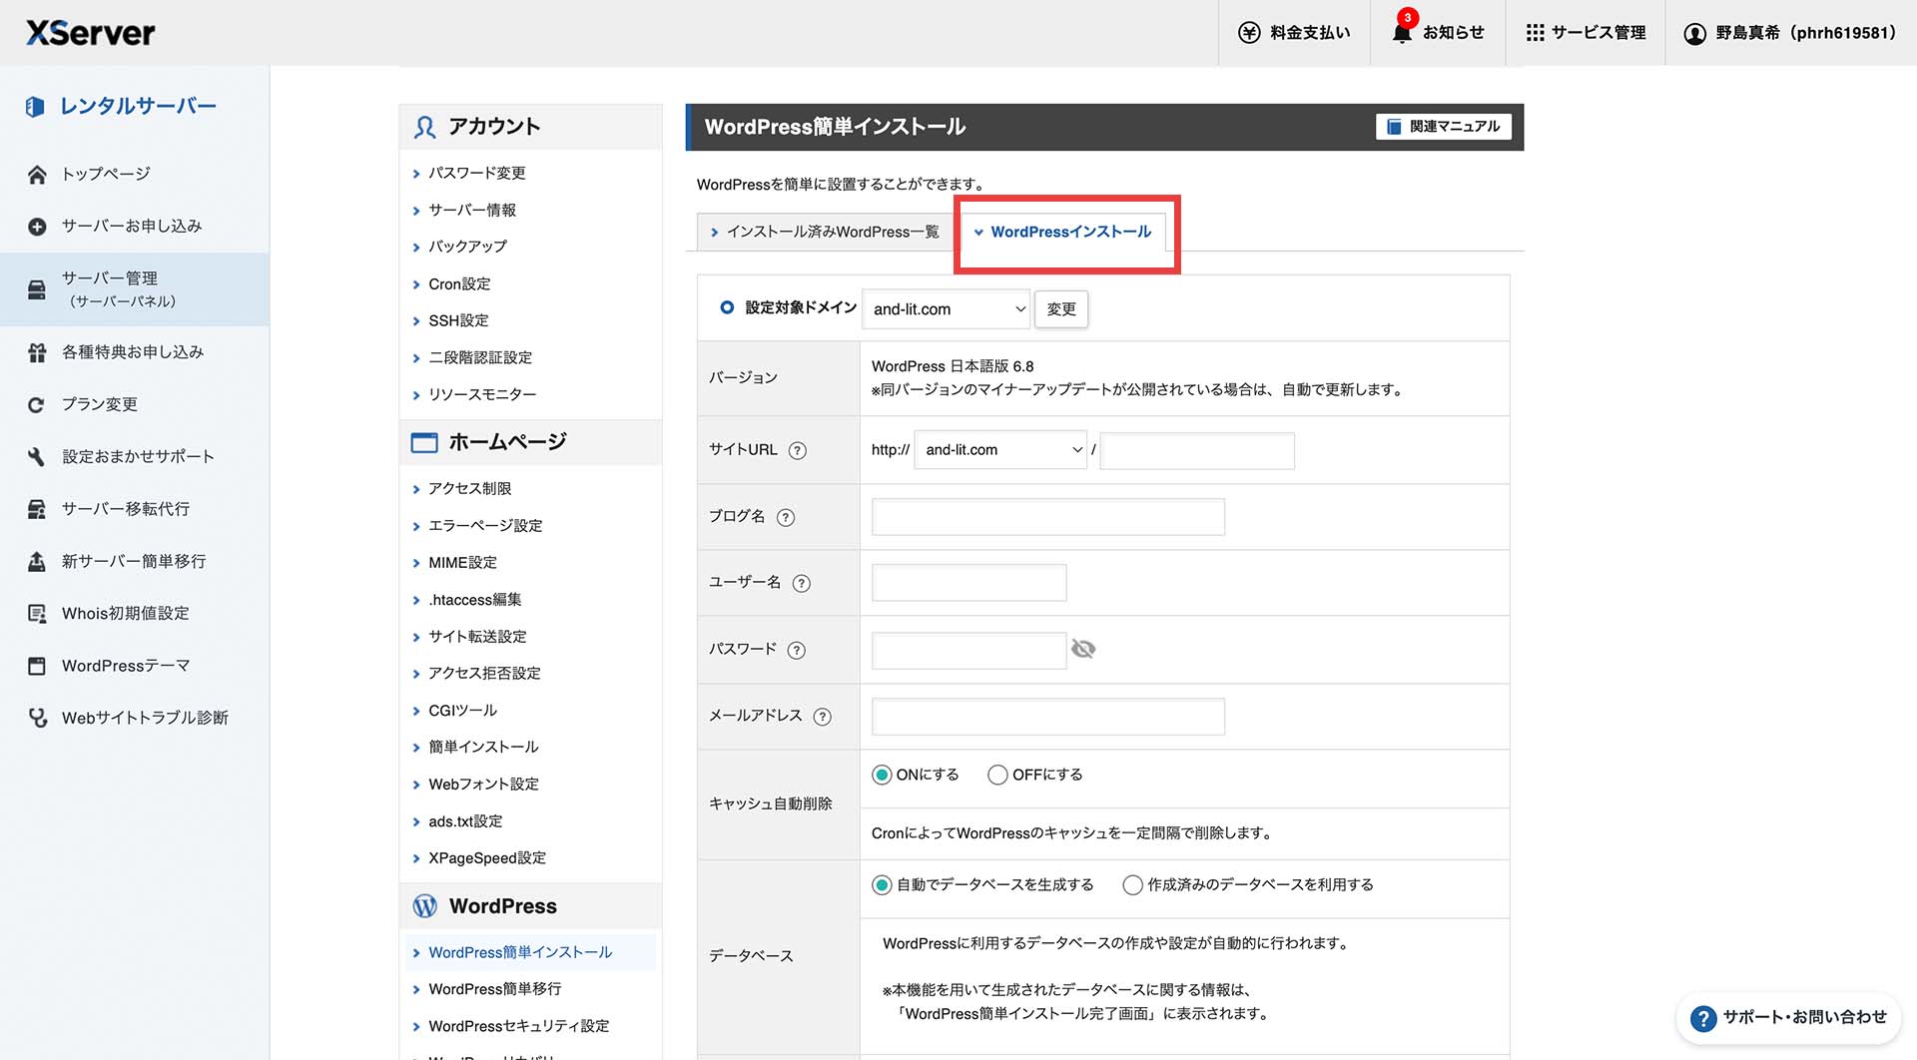Open .htaccess編集 link

point(474,600)
